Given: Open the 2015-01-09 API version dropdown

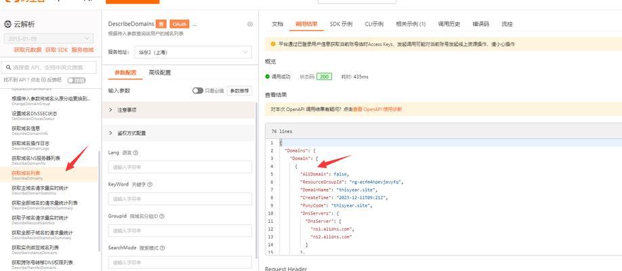Looking at the screenshot, I should pyautogui.click(x=49, y=39).
